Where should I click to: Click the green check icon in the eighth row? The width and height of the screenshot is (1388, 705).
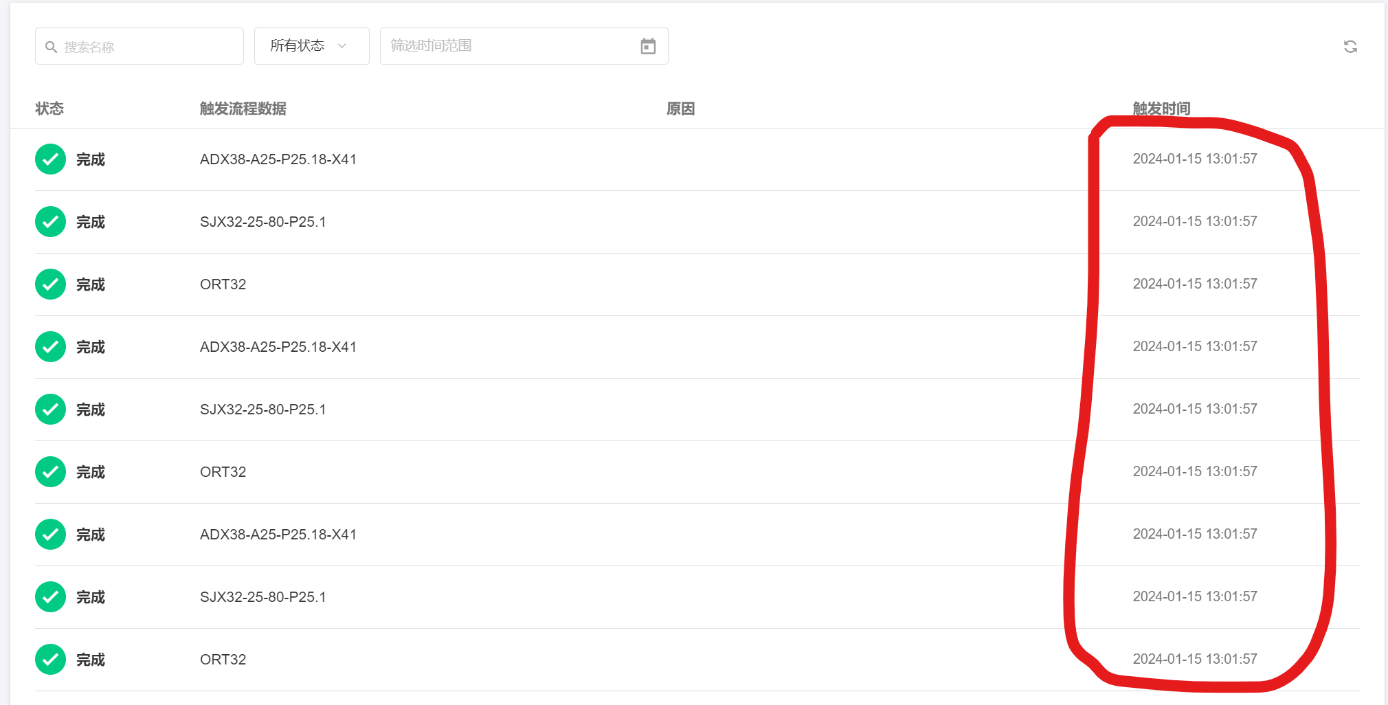pos(50,597)
